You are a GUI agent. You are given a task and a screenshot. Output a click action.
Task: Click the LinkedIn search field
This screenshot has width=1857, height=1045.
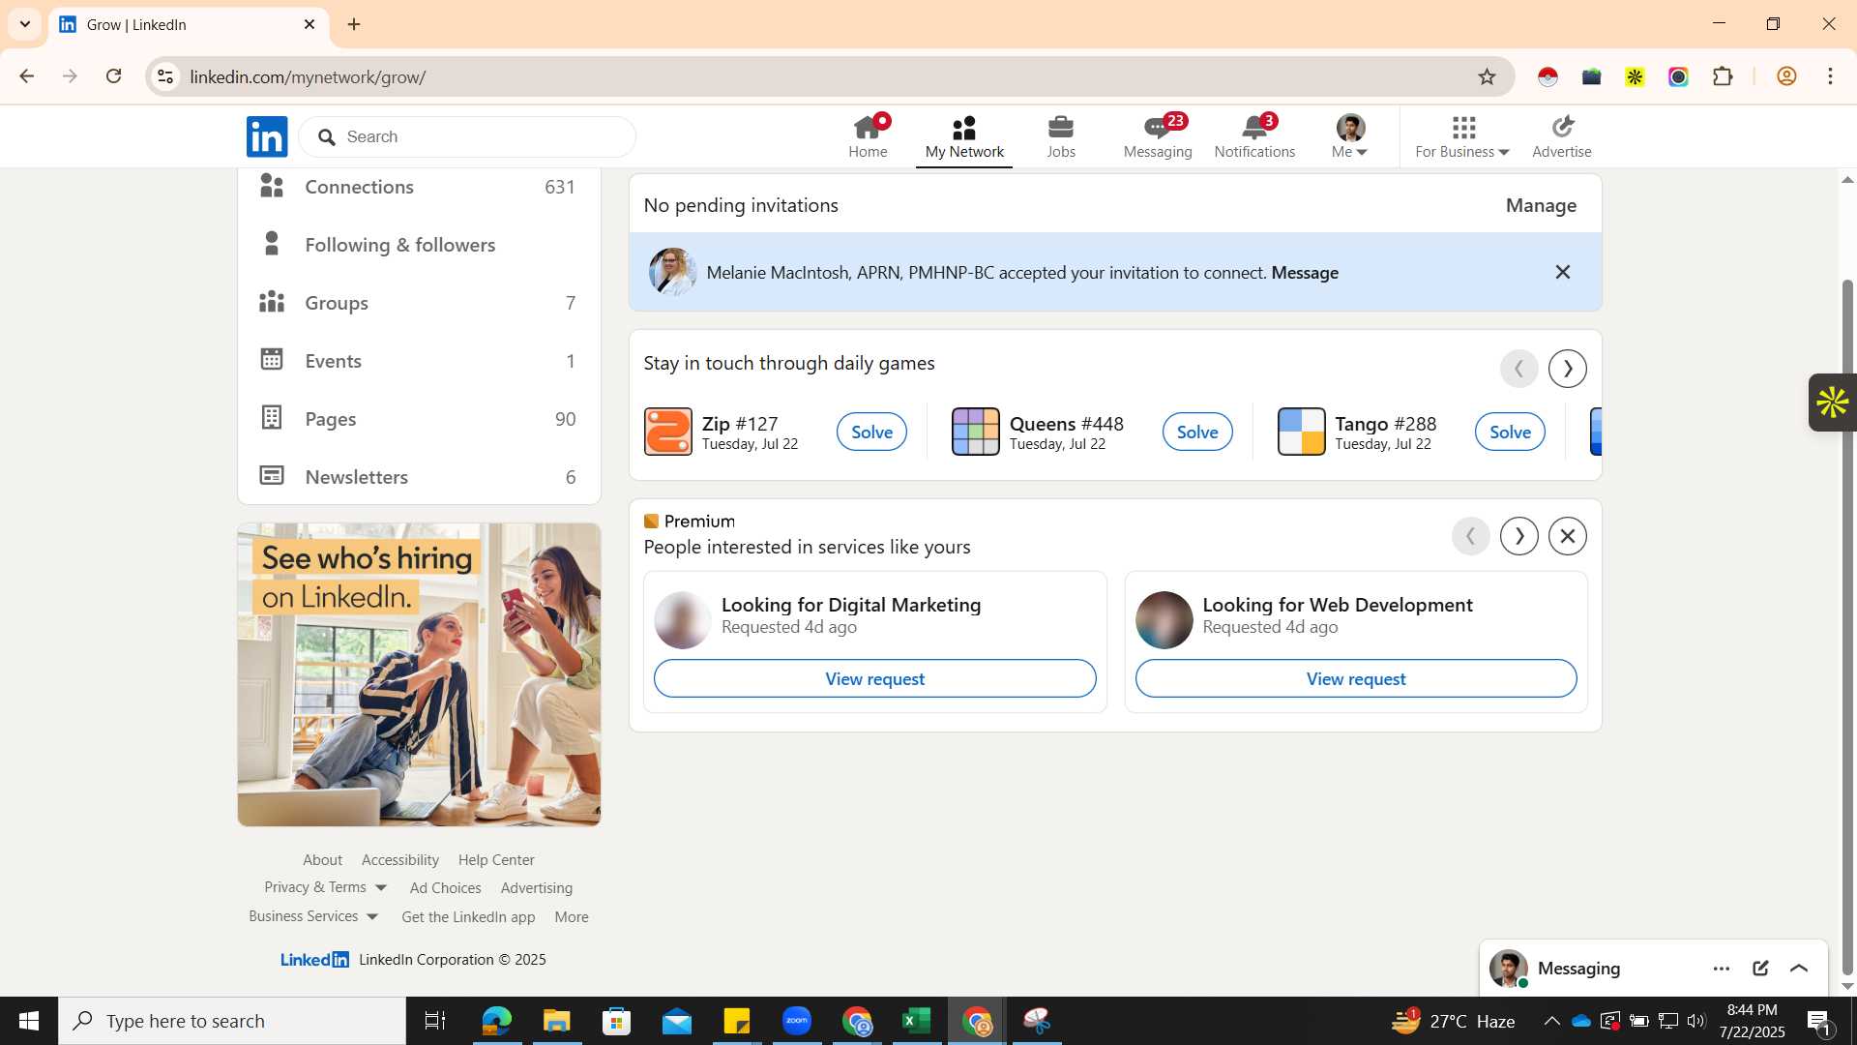467,136
